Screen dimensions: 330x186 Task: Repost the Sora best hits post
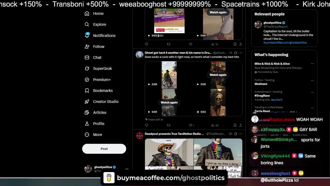(169, 125)
